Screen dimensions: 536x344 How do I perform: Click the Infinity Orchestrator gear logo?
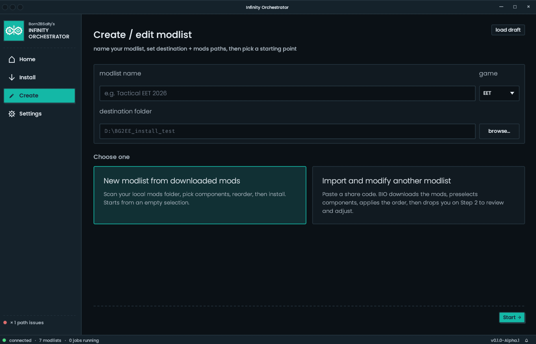point(14,31)
